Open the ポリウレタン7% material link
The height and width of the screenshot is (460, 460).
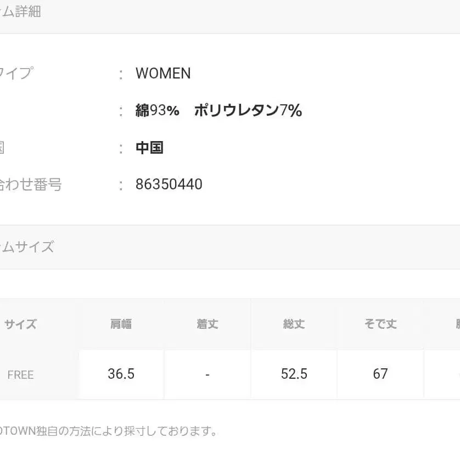tap(248, 111)
